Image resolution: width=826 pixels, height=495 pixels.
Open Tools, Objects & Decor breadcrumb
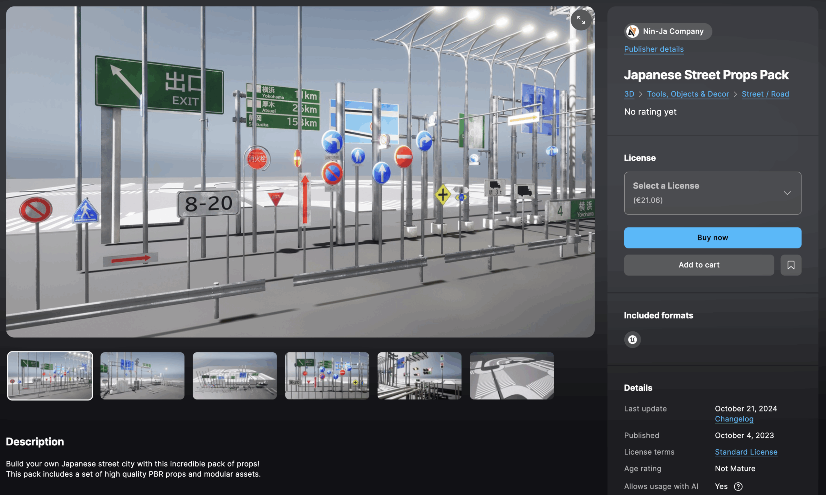click(688, 94)
